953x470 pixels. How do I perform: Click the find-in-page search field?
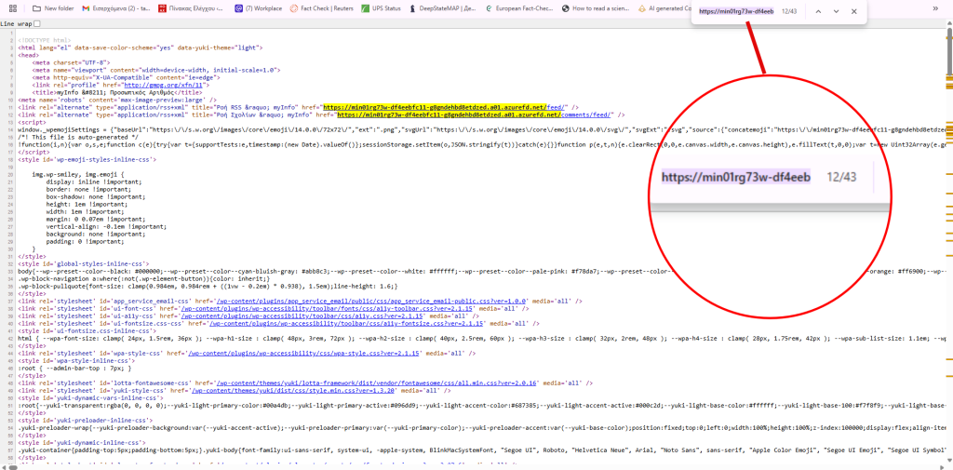click(737, 11)
